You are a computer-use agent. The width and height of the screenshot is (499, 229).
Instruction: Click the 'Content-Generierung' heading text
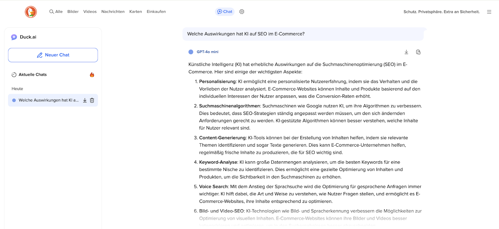(222, 138)
